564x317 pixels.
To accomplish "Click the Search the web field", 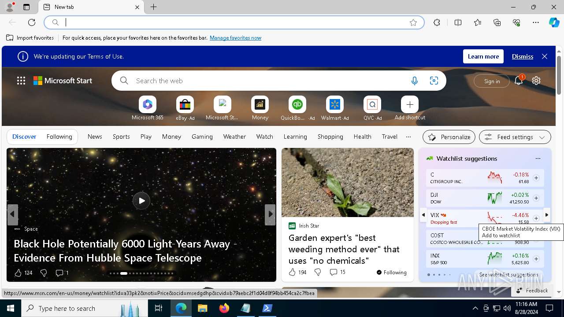I will click(x=279, y=81).
